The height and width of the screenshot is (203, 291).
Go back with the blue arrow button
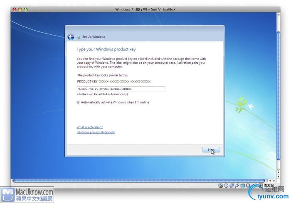click(x=71, y=37)
